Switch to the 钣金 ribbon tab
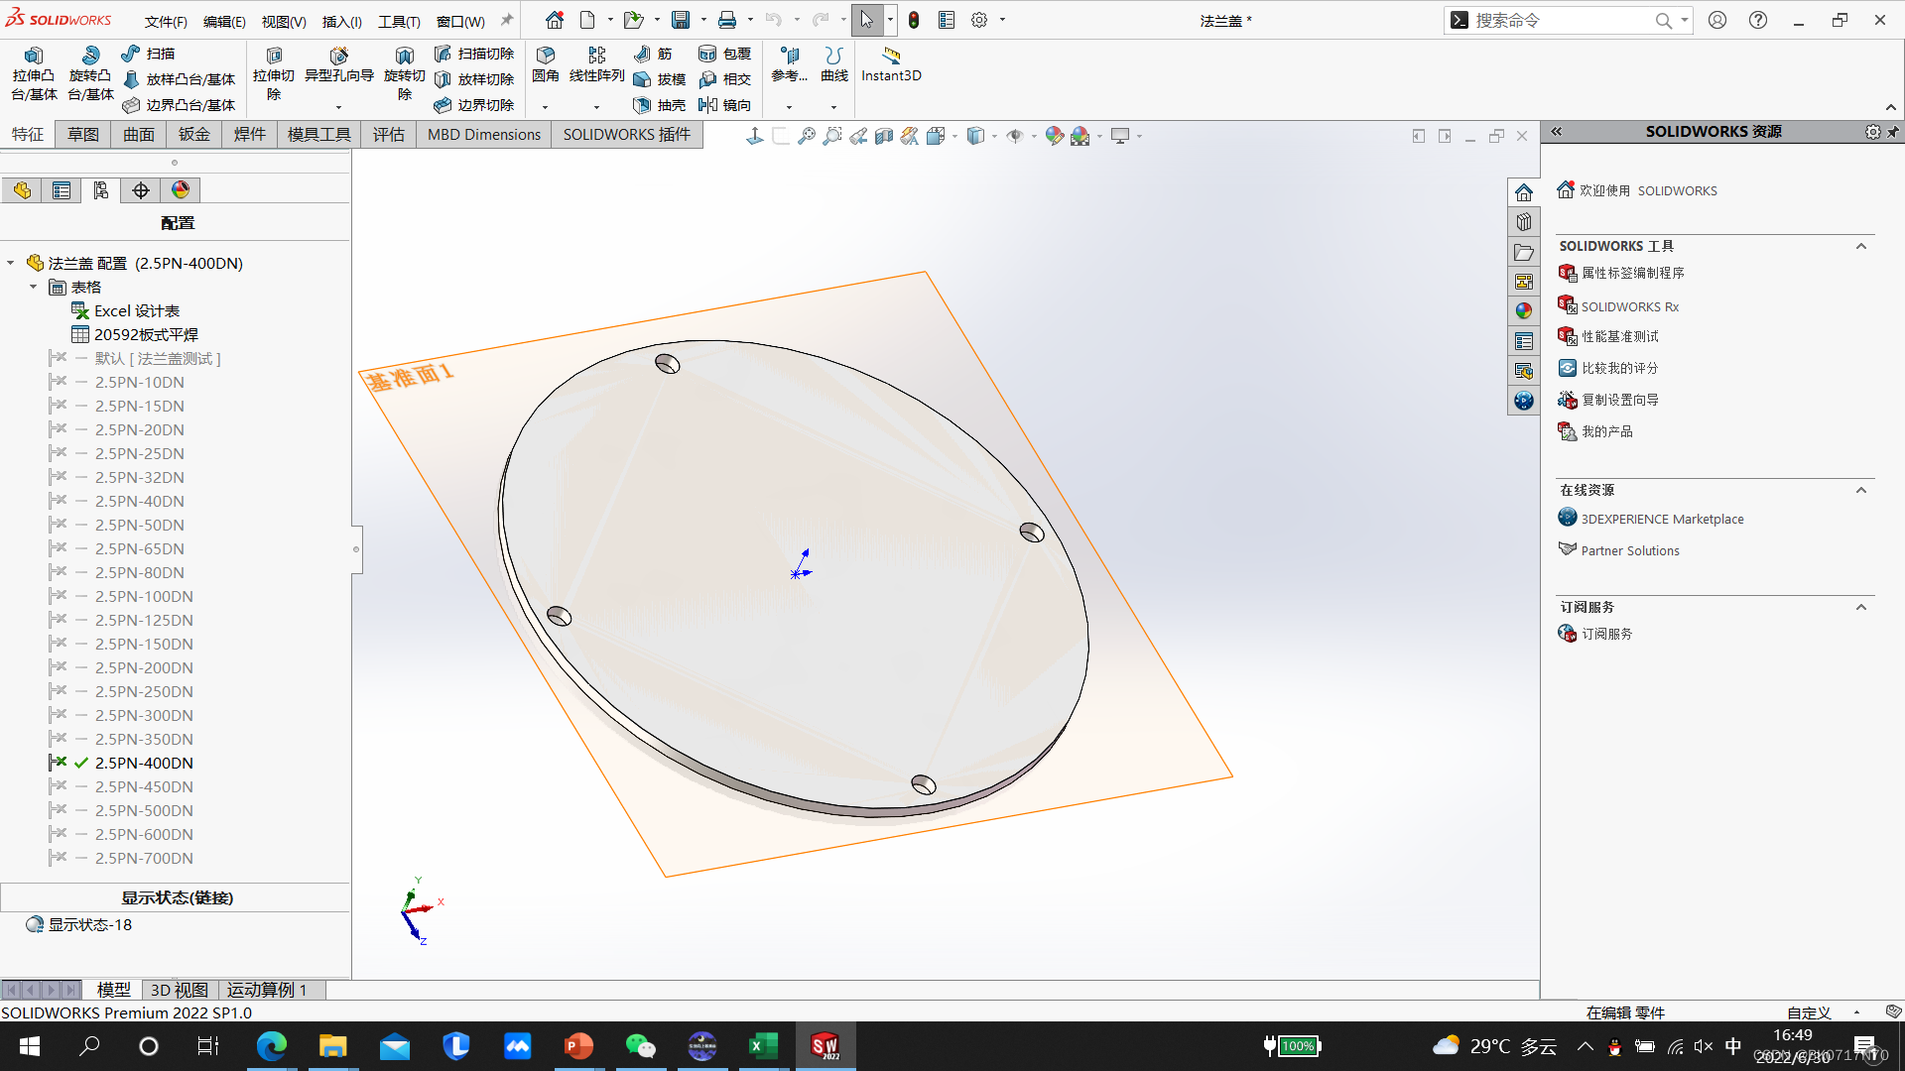The height and width of the screenshot is (1071, 1905). point(194,134)
